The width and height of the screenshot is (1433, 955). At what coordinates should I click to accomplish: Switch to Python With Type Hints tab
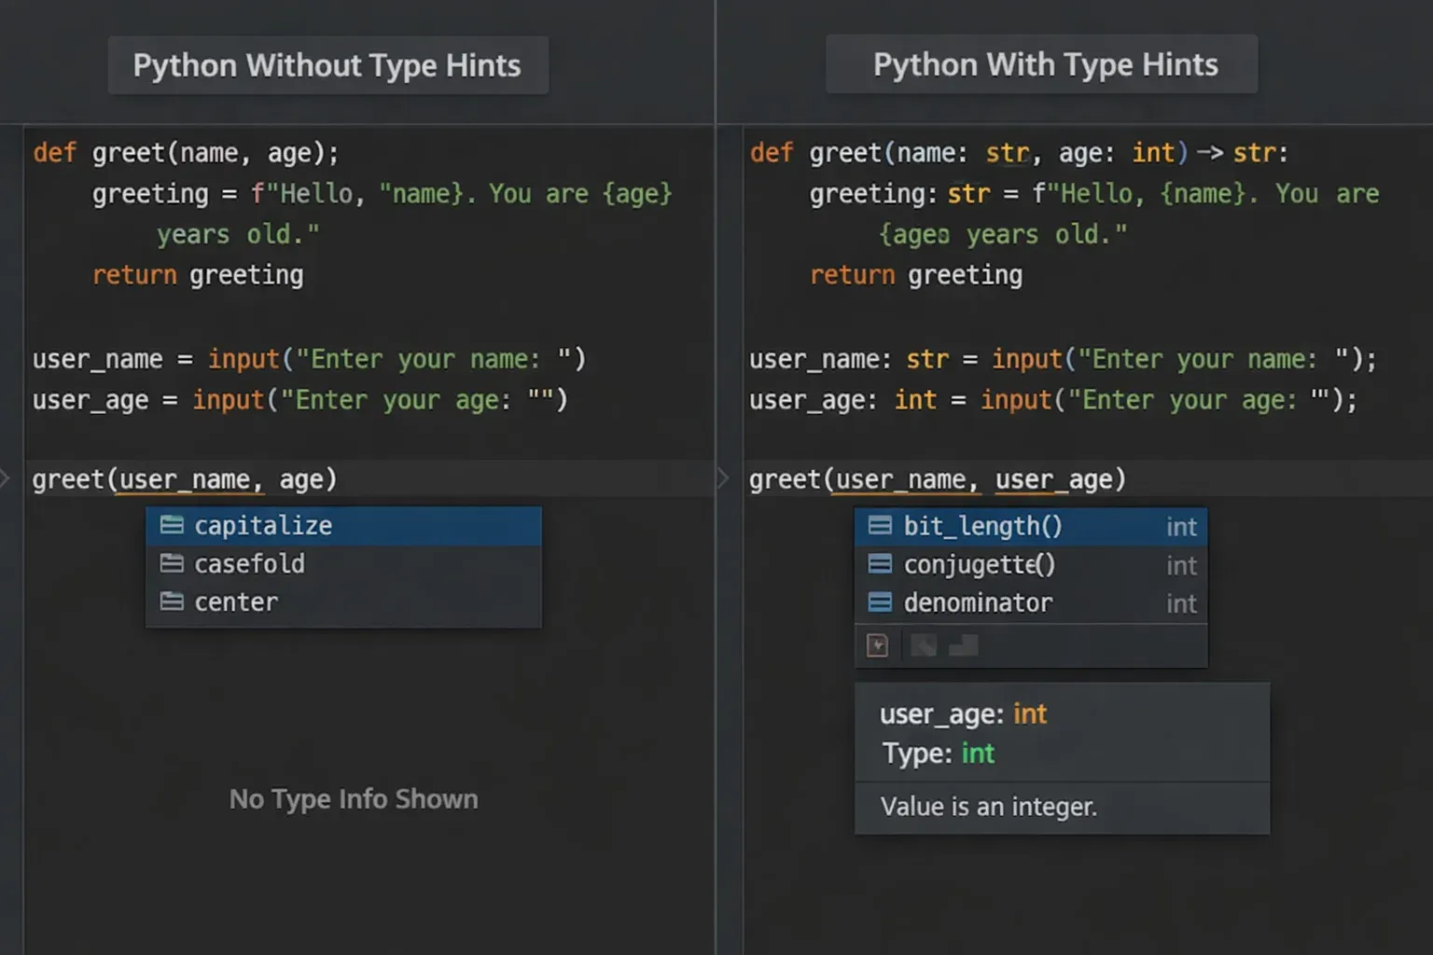click(1045, 64)
